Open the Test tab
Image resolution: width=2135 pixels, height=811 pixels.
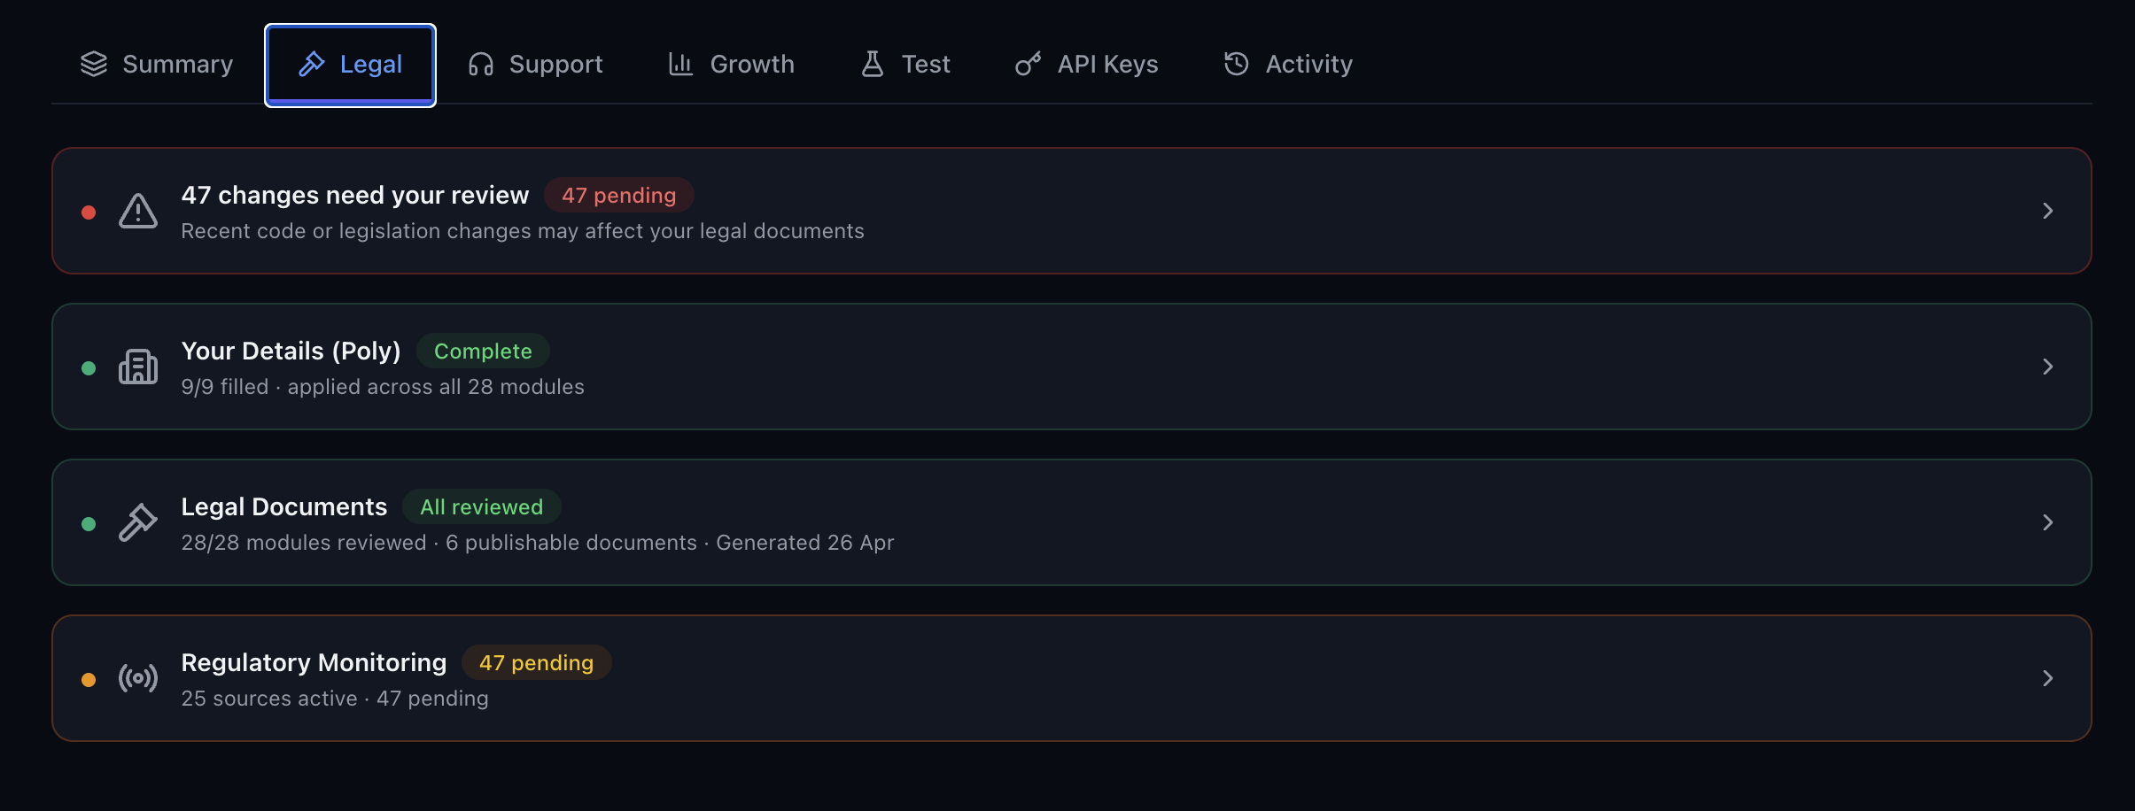pos(905,64)
